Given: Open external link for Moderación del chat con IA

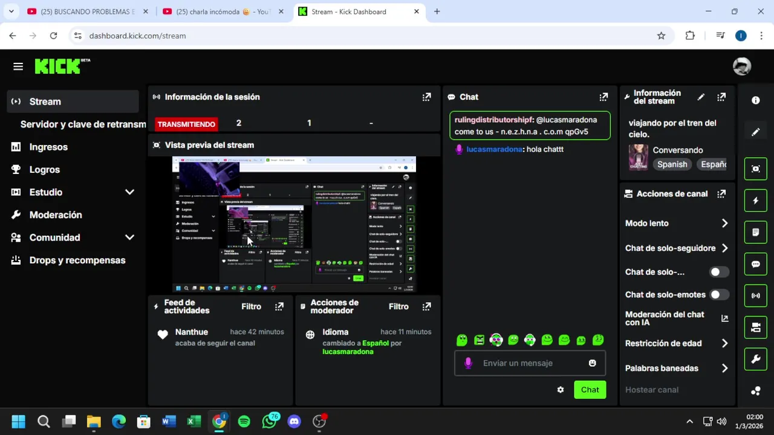Looking at the screenshot, I should tap(724, 318).
